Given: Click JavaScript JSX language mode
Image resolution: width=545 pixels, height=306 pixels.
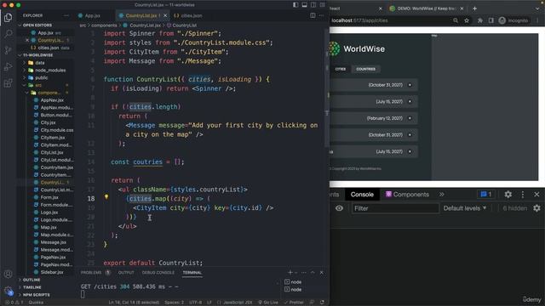Looking at the screenshot, I should [235, 303].
